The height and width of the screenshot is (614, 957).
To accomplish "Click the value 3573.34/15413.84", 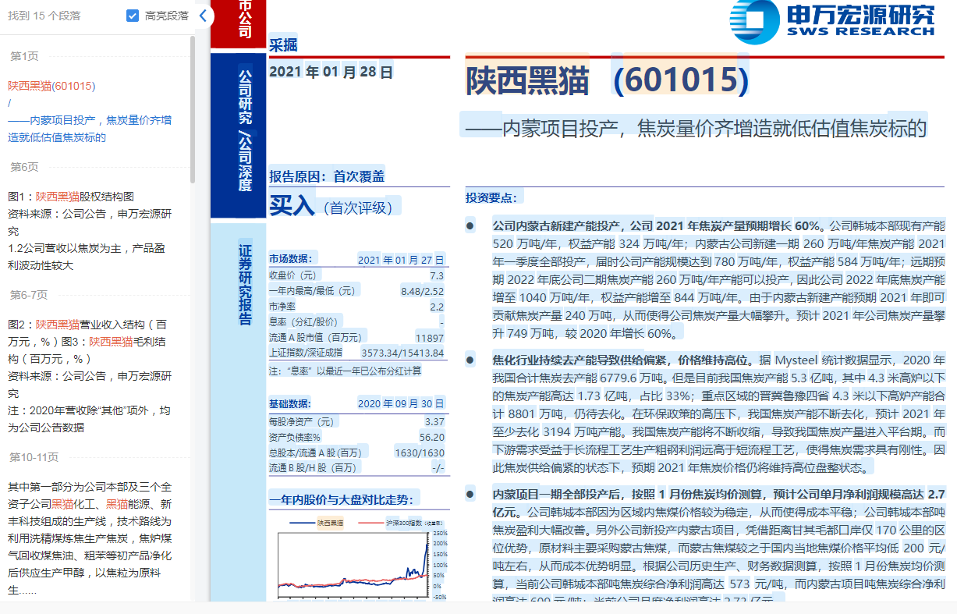I will 402,353.
